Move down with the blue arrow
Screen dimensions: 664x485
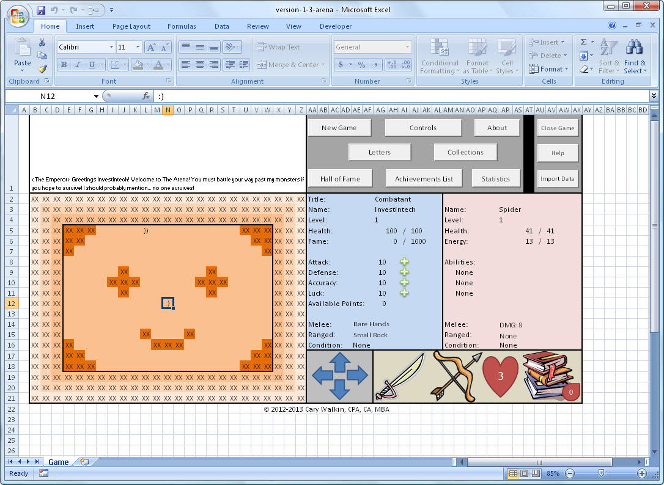339,390
